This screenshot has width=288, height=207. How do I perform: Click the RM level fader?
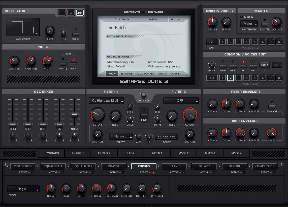(59, 125)
